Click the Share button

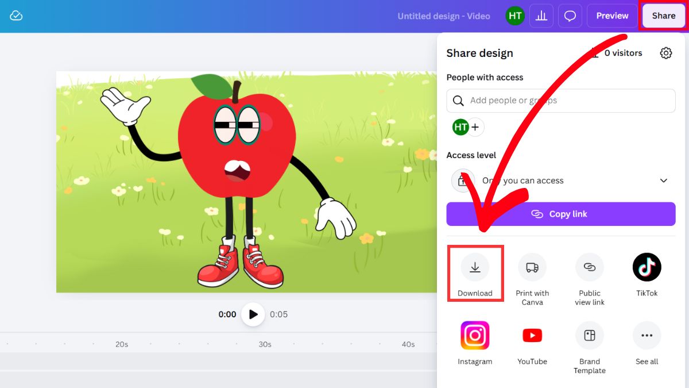tap(663, 16)
